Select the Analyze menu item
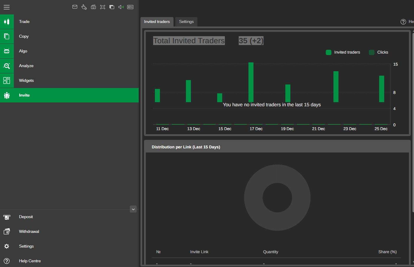This screenshot has width=414, height=267. coord(26,66)
